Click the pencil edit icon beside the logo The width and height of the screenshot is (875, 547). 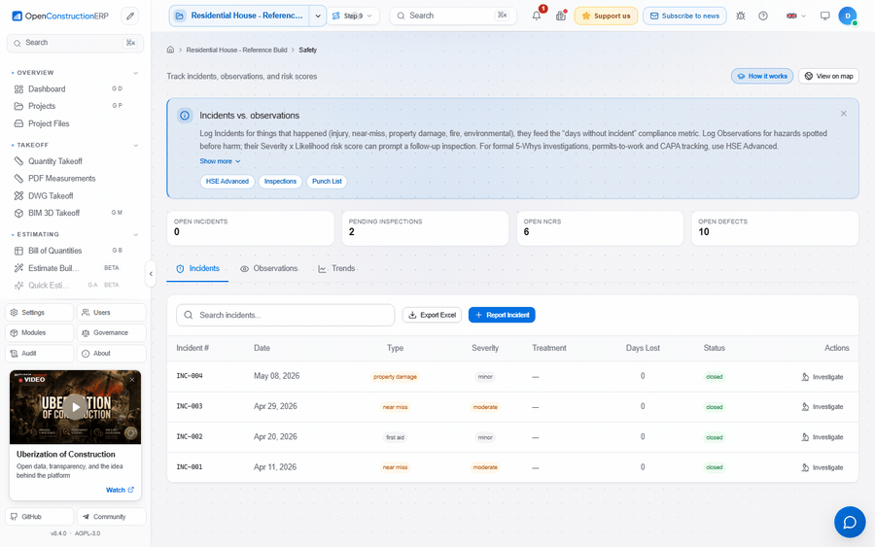tap(130, 17)
